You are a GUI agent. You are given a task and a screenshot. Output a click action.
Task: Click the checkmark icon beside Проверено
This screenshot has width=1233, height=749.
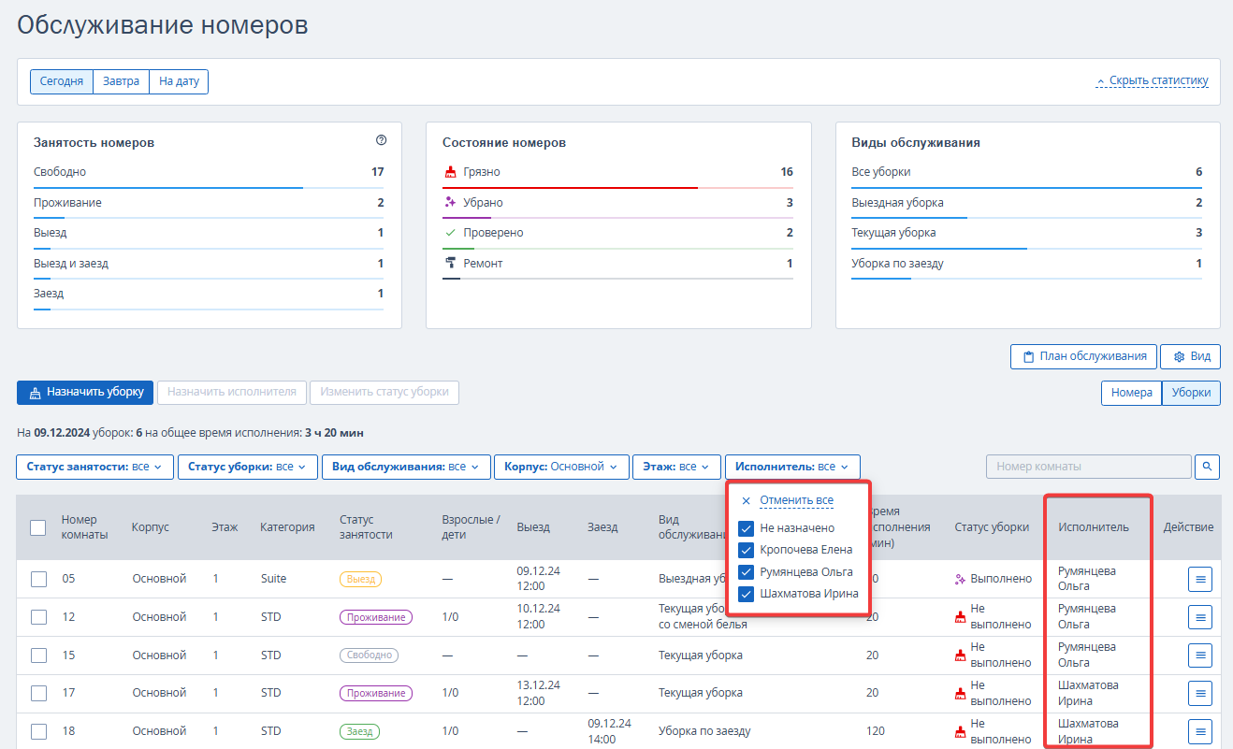point(450,232)
